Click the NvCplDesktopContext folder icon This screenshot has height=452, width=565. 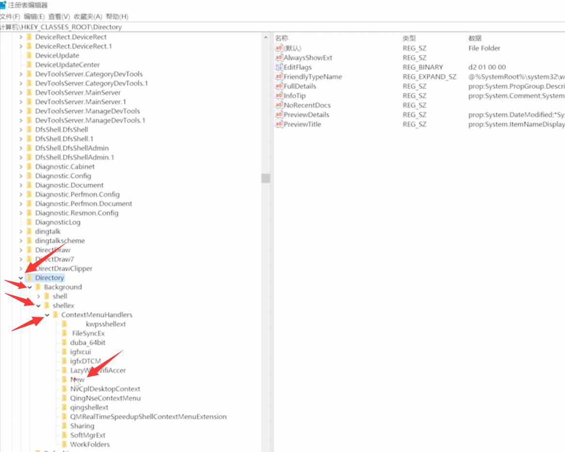tap(65, 389)
